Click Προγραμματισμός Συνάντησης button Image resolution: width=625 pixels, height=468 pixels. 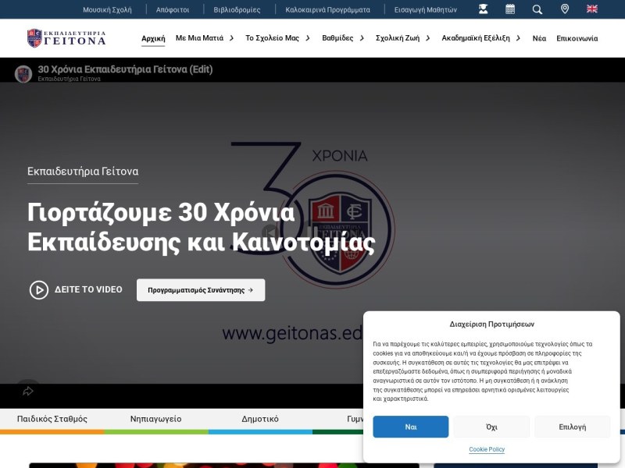coord(201,290)
